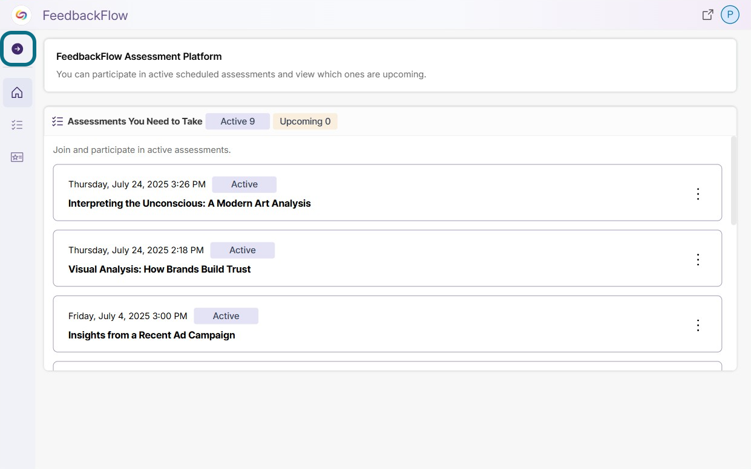Open the Home sidebar icon

point(18,92)
